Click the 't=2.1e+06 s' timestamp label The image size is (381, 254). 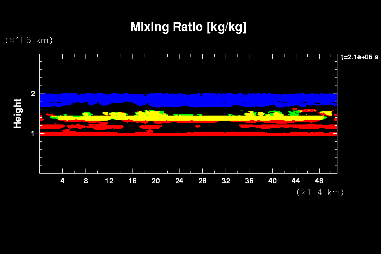359,57
